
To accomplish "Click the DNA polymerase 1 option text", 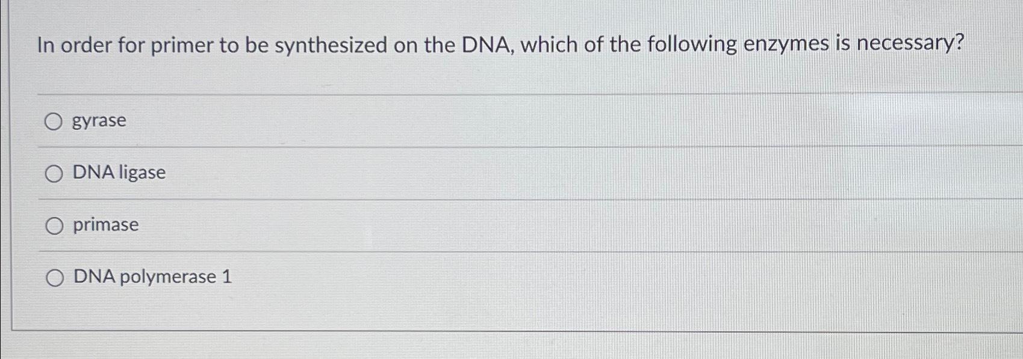I will (152, 277).
